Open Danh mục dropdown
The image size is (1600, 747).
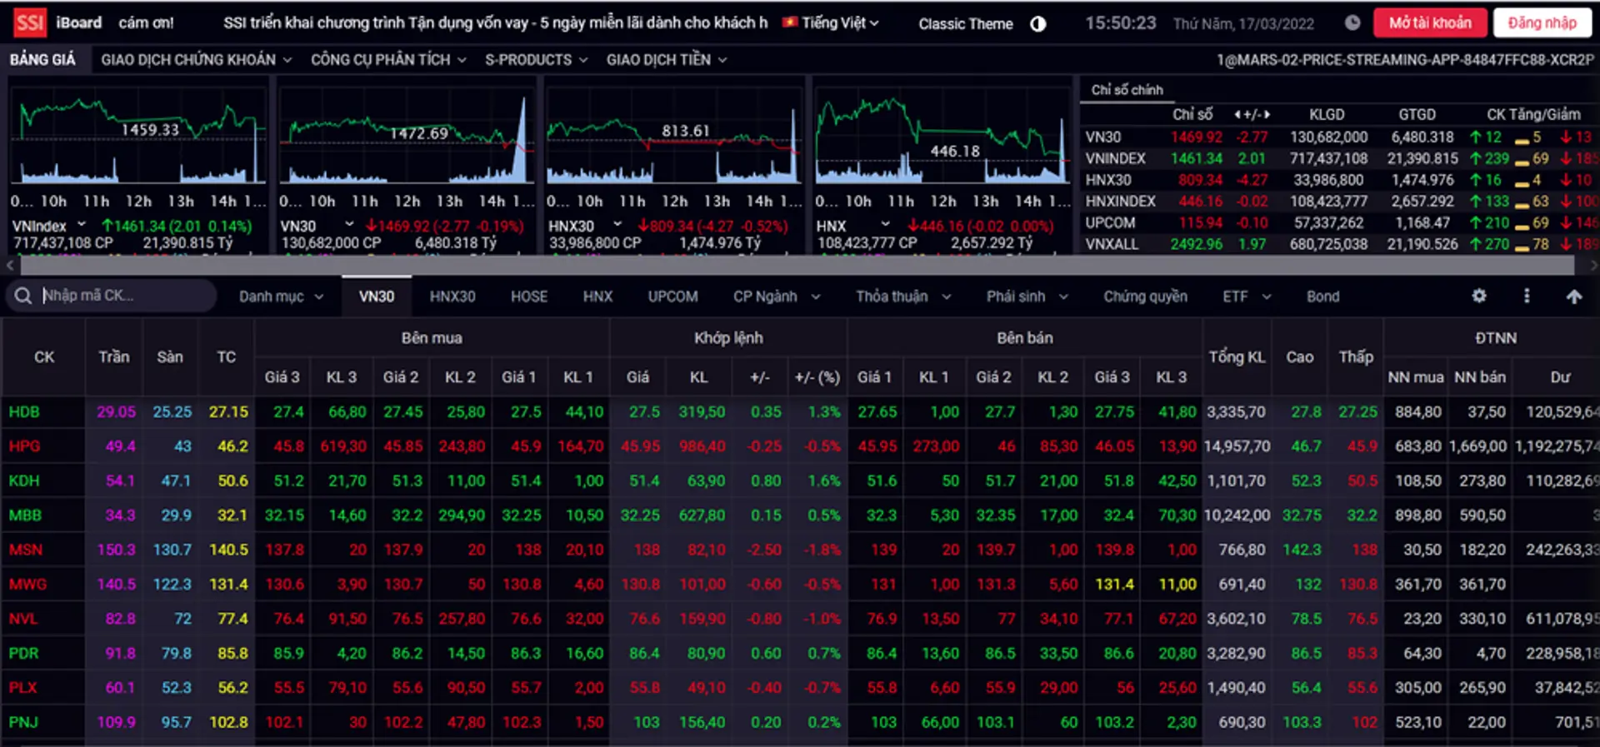pos(281,296)
